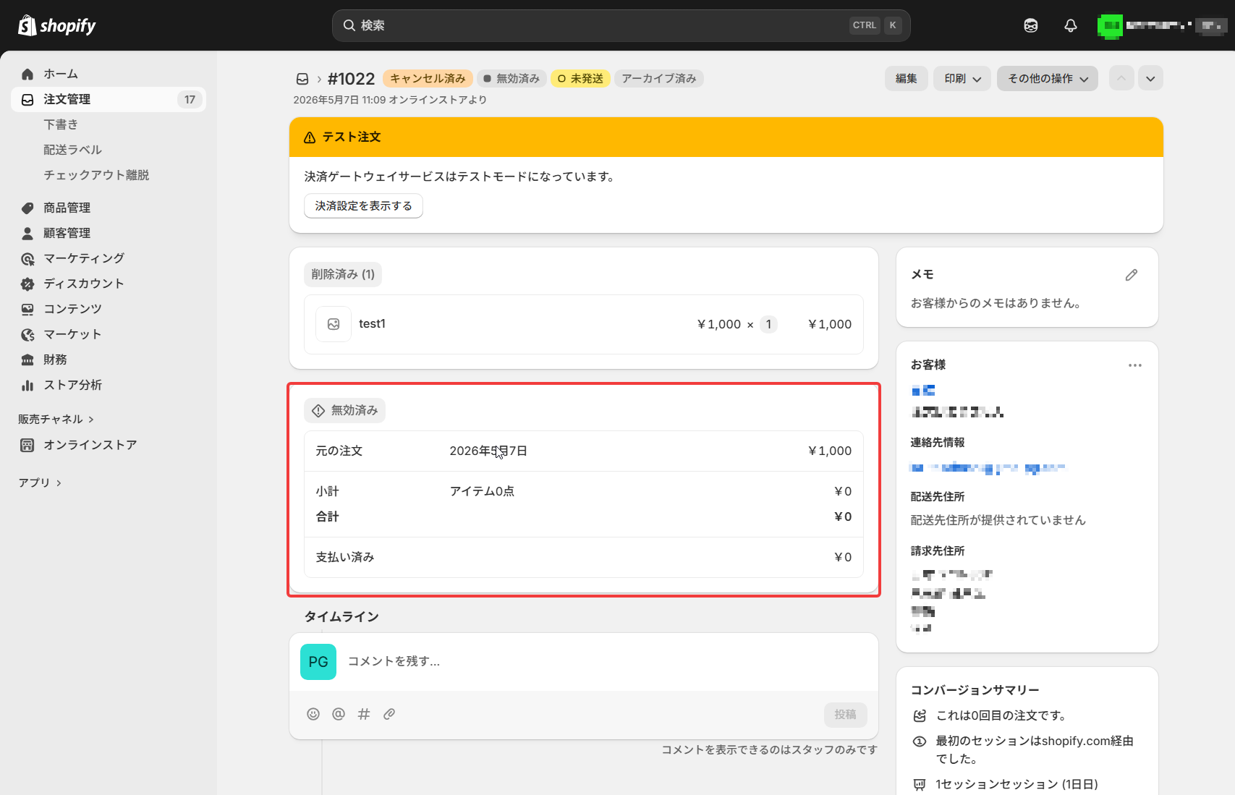1235x795 pixels.
Task: Open the その他の操作 (more actions) dropdown
Action: (1048, 78)
